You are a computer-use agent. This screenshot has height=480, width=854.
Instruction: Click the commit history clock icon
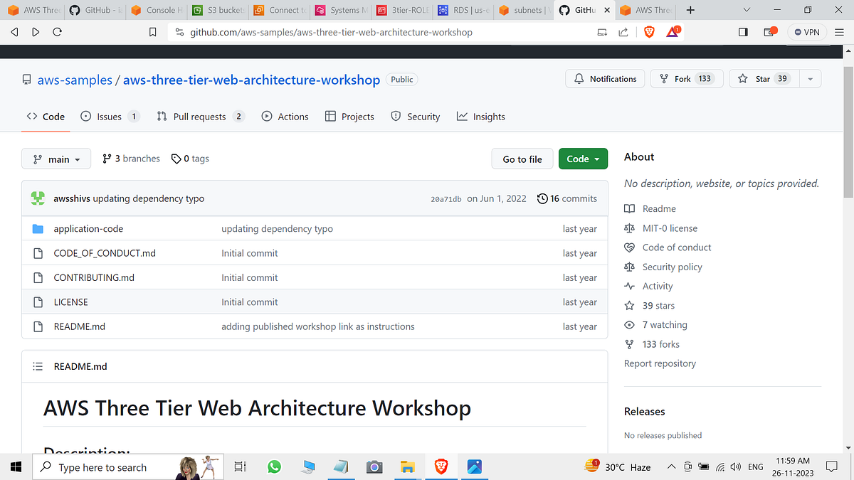(x=541, y=198)
